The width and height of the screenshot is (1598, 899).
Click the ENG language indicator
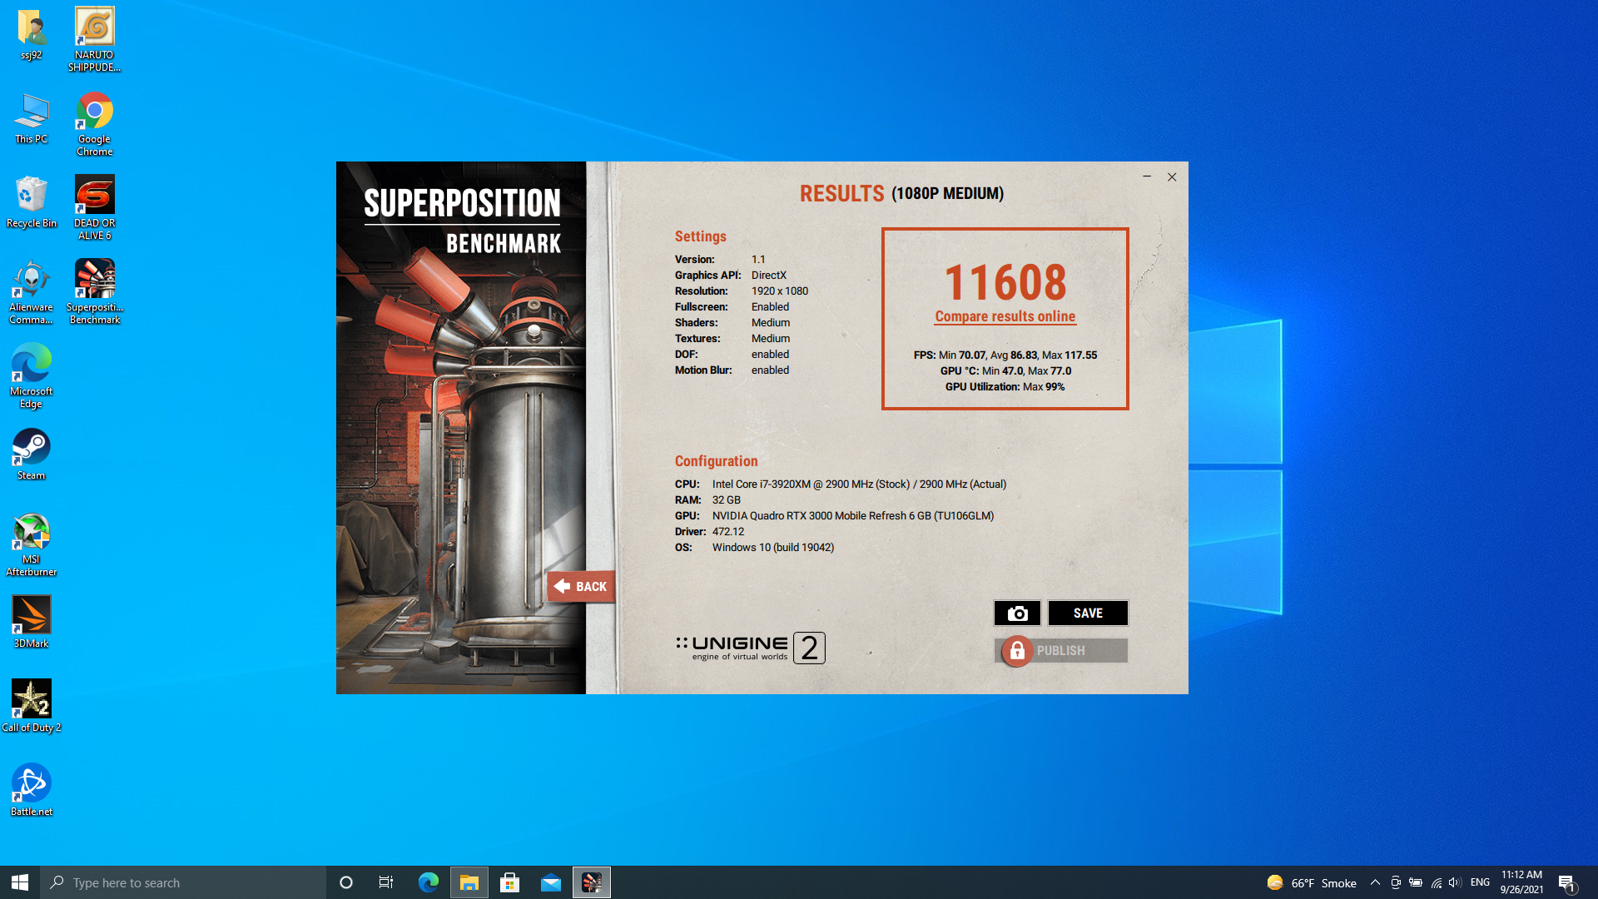click(x=1480, y=882)
